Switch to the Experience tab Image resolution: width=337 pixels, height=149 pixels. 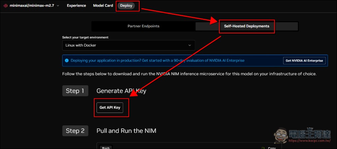76,6
